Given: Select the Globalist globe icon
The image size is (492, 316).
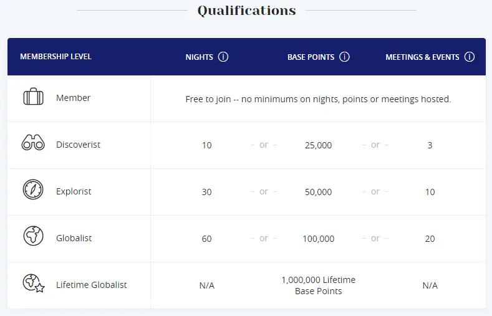Looking at the screenshot, I should (33, 236).
